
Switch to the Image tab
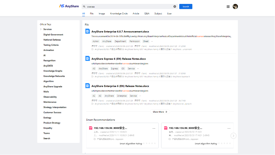coord(102,13)
